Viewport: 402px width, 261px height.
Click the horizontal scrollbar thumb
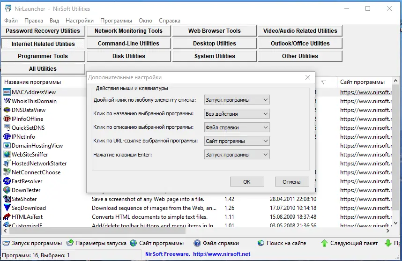(x=97, y=231)
